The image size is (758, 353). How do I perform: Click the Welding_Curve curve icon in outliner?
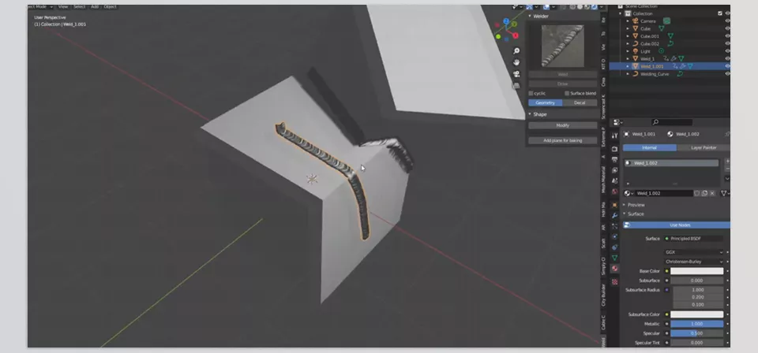[x=635, y=73]
